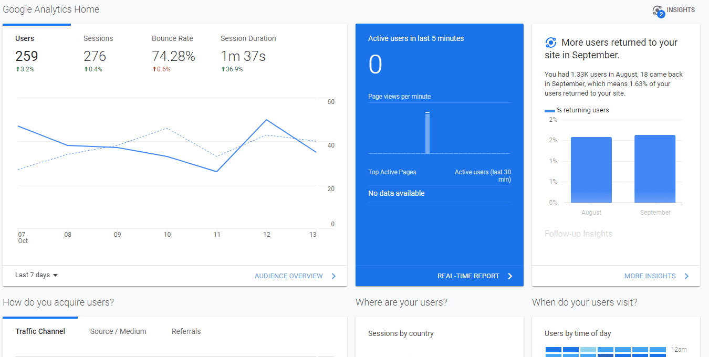Open the Last 7 days dropdown
The width and height of the screenshot is (709, 357).
[x=36, y=275]
